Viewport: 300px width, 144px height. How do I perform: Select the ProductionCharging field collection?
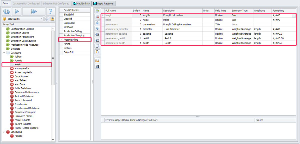(76, 36)
